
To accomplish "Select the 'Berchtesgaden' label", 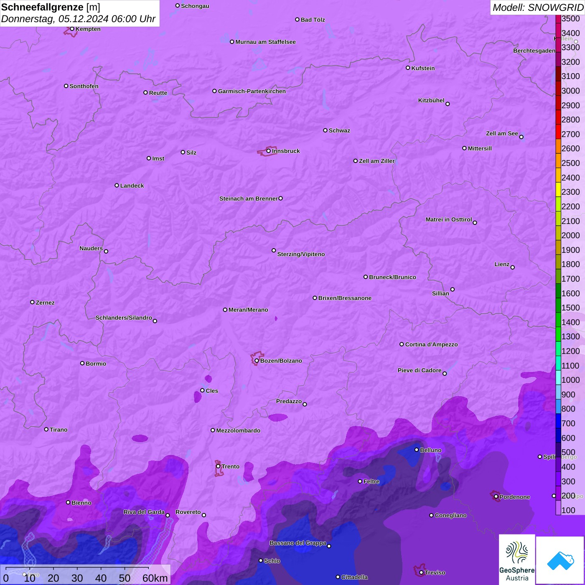I will click(x=534, y=51).
